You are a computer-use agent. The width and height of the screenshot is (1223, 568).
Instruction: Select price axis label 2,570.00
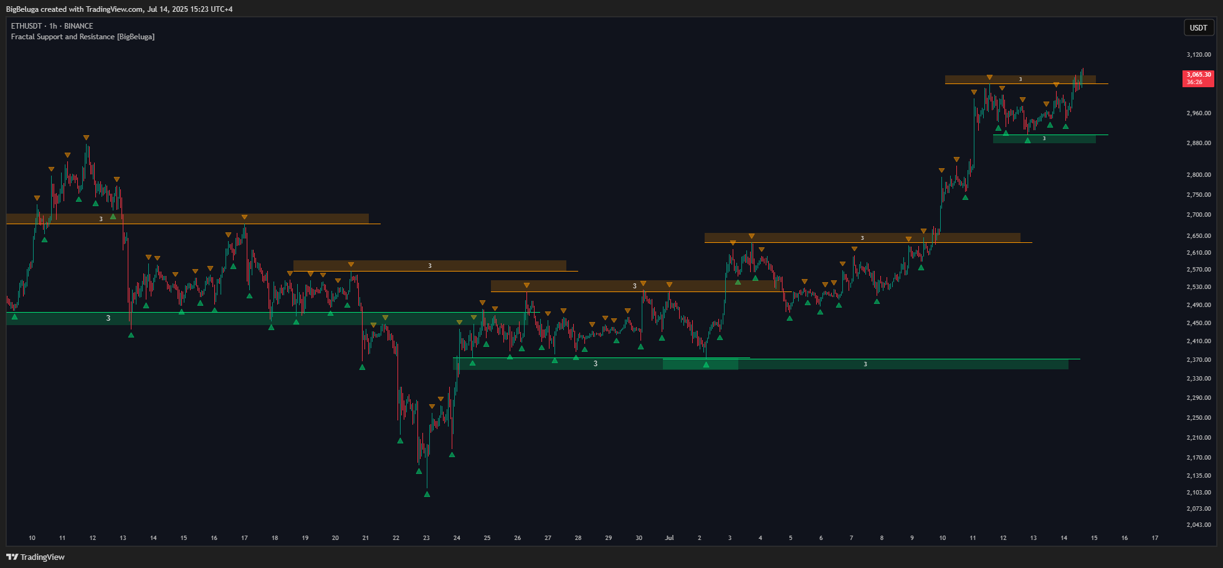click(1199, 270)
